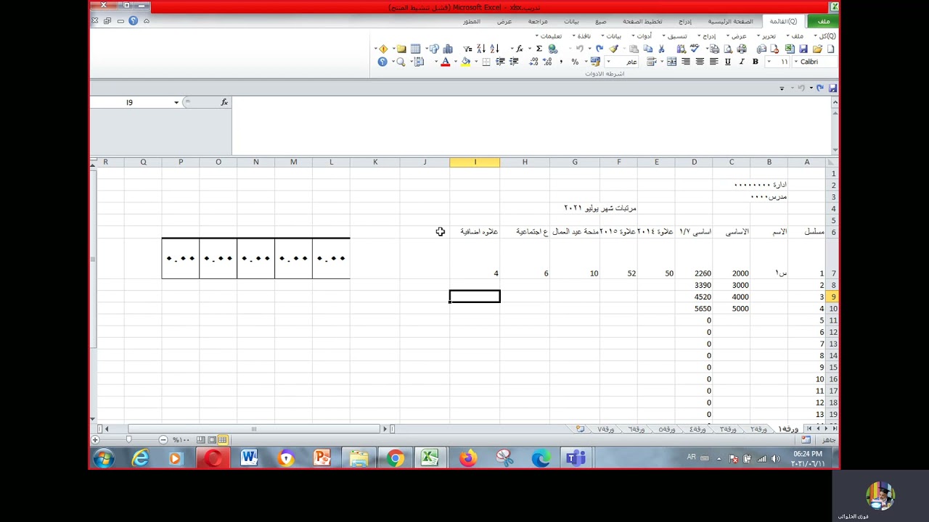Open the classic تنسيق menu dropdown
929x522 pixels.
tap(675, 36)
